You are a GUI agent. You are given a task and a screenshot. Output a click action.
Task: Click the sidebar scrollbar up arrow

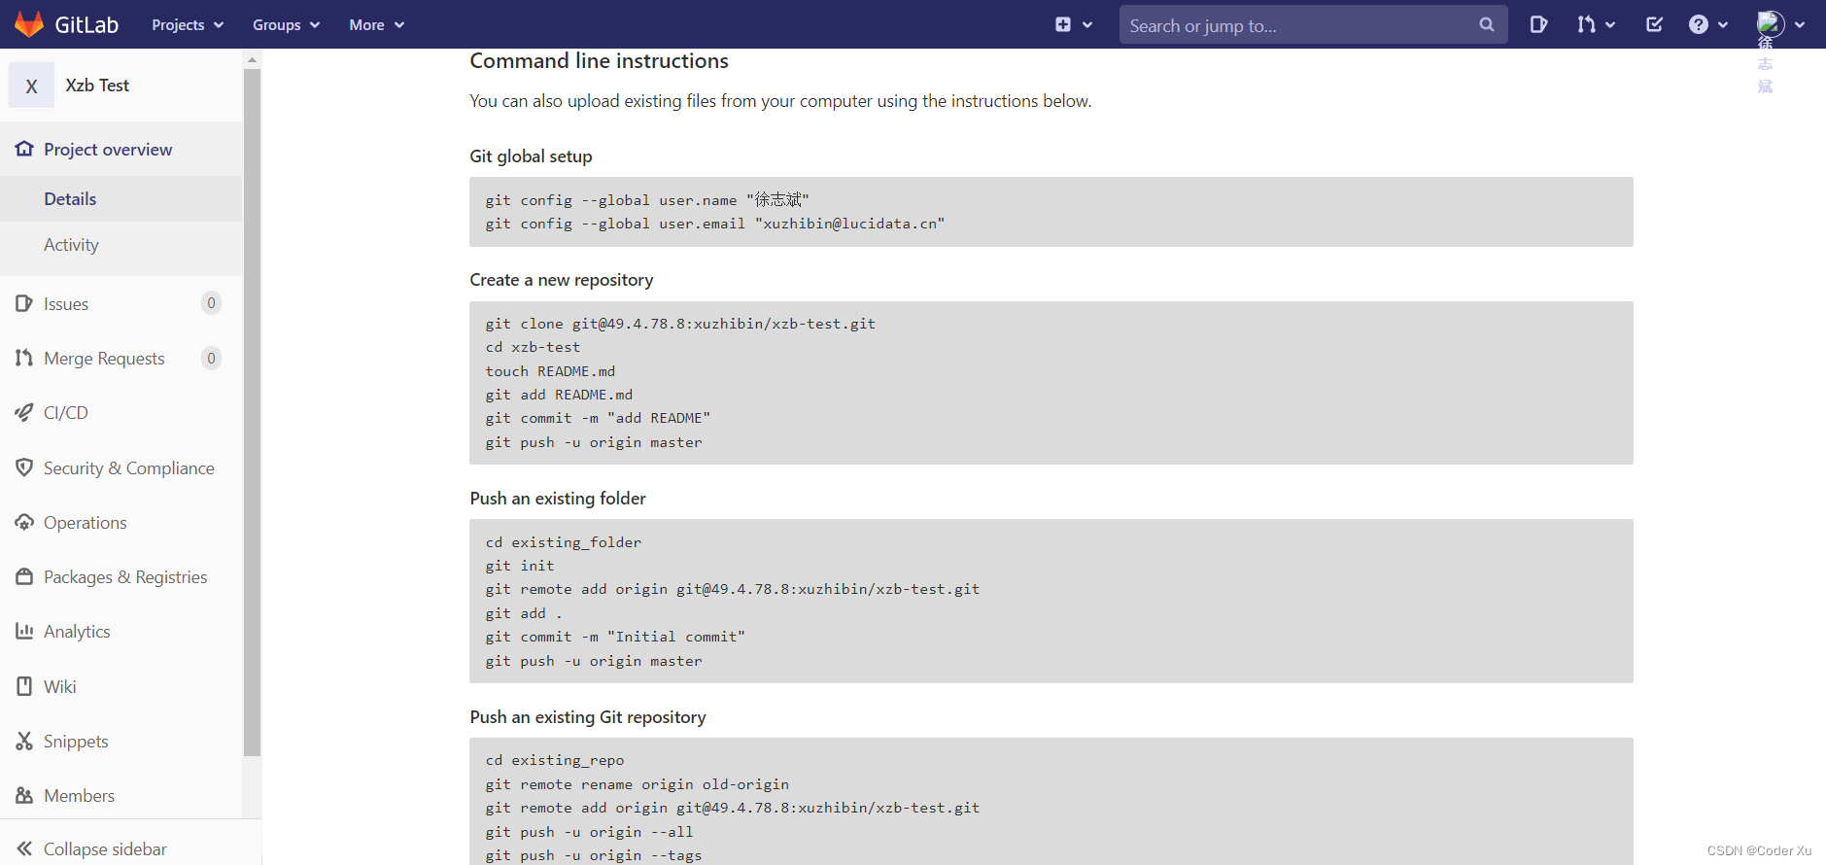coord(253,59)
